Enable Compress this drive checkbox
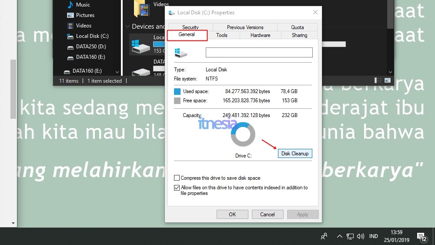 177,178
